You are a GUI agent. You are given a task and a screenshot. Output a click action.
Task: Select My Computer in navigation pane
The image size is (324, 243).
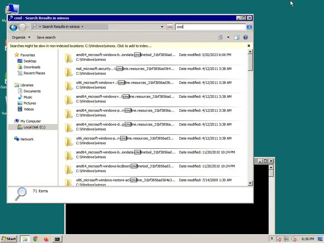30,121
